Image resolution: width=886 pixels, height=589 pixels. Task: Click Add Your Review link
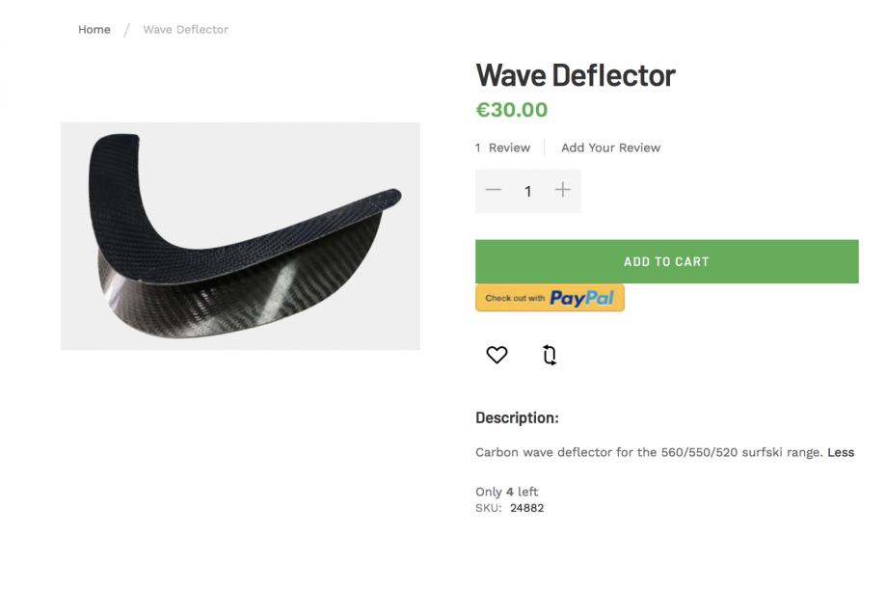[x=610, y=147]
